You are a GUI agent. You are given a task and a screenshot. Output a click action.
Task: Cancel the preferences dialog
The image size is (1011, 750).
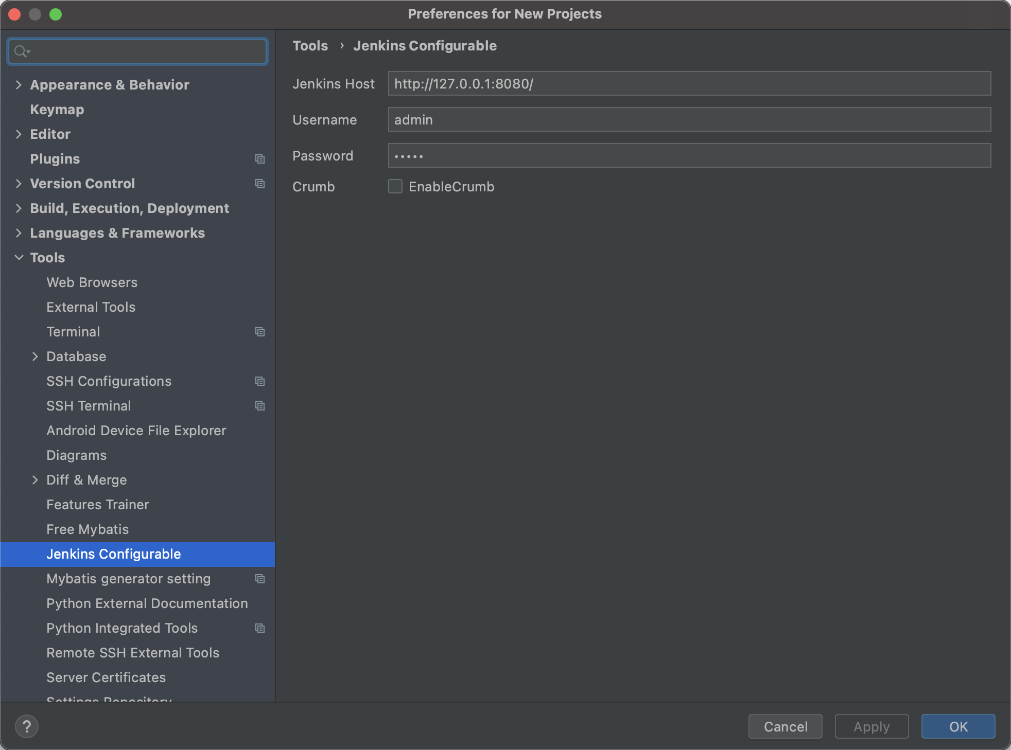coord(785,726)
